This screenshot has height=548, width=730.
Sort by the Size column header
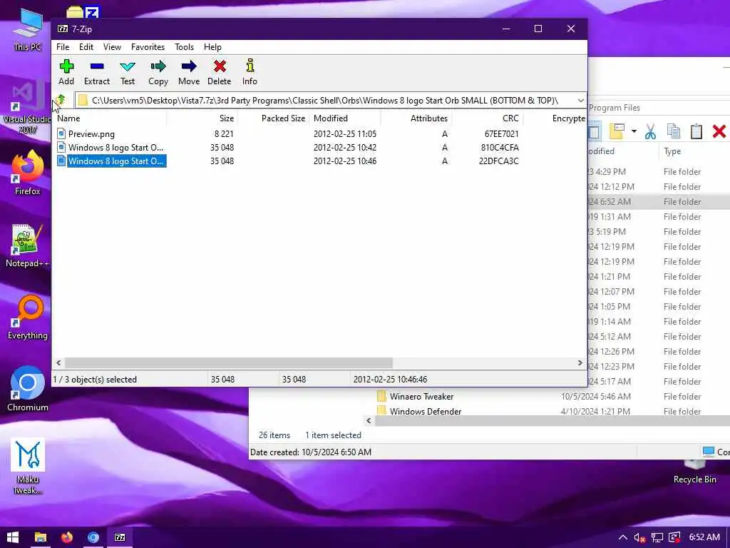(x=202, y=118)
